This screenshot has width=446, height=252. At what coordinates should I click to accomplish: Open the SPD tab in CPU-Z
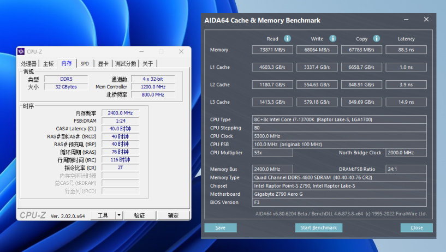click(85, 64)
